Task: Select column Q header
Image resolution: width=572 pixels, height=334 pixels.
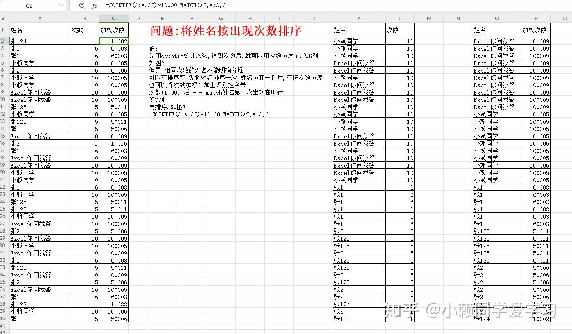Action: (x=565, y=19)
